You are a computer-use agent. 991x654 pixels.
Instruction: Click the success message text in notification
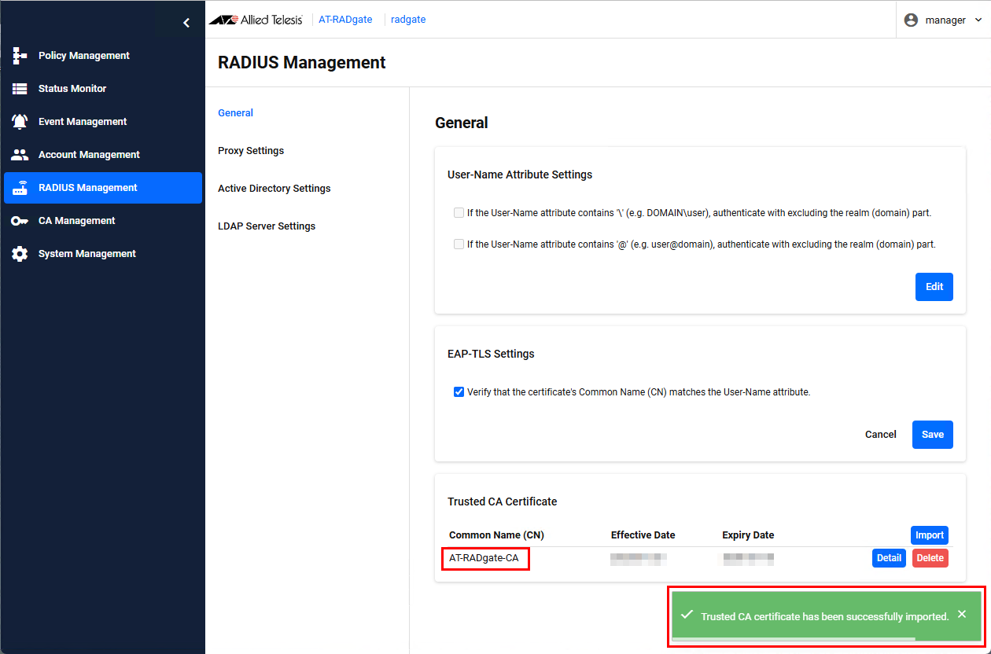pyautogui.click(x=824, y=617)
